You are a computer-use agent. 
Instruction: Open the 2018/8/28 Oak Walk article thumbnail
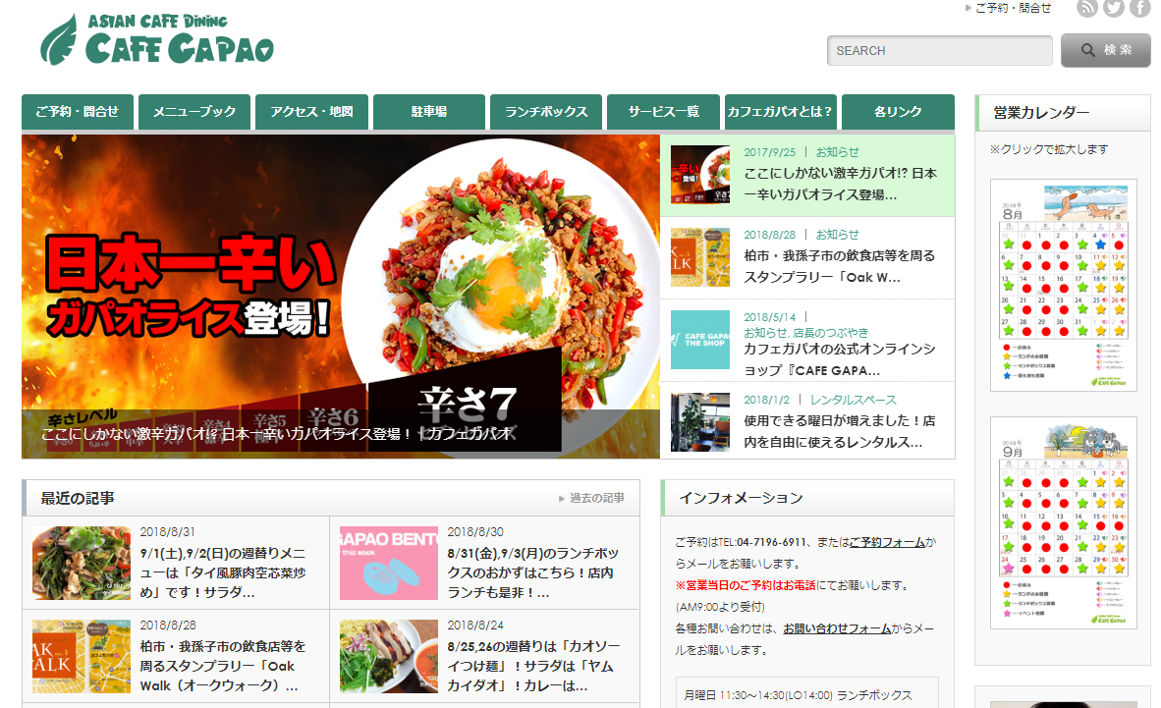click(82, 656)
